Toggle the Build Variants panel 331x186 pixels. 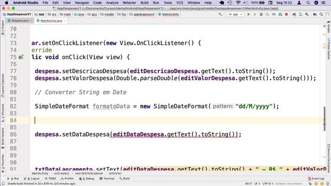coord(3,138)
